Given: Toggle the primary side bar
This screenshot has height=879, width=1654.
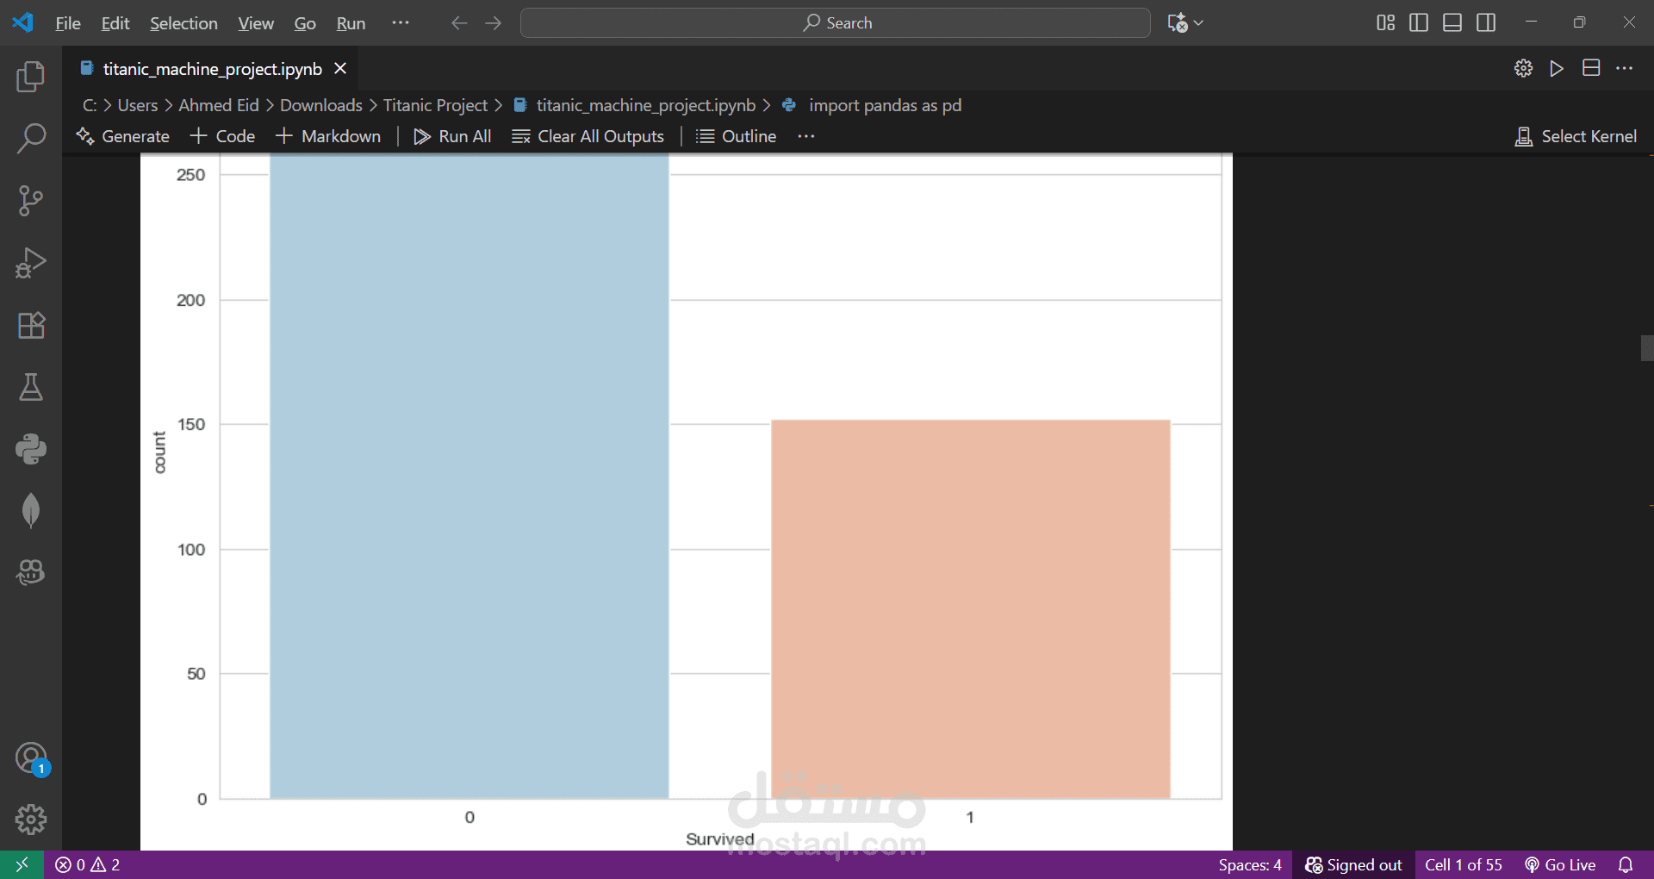Looking at the screenshot, I should pos(1419,23).
